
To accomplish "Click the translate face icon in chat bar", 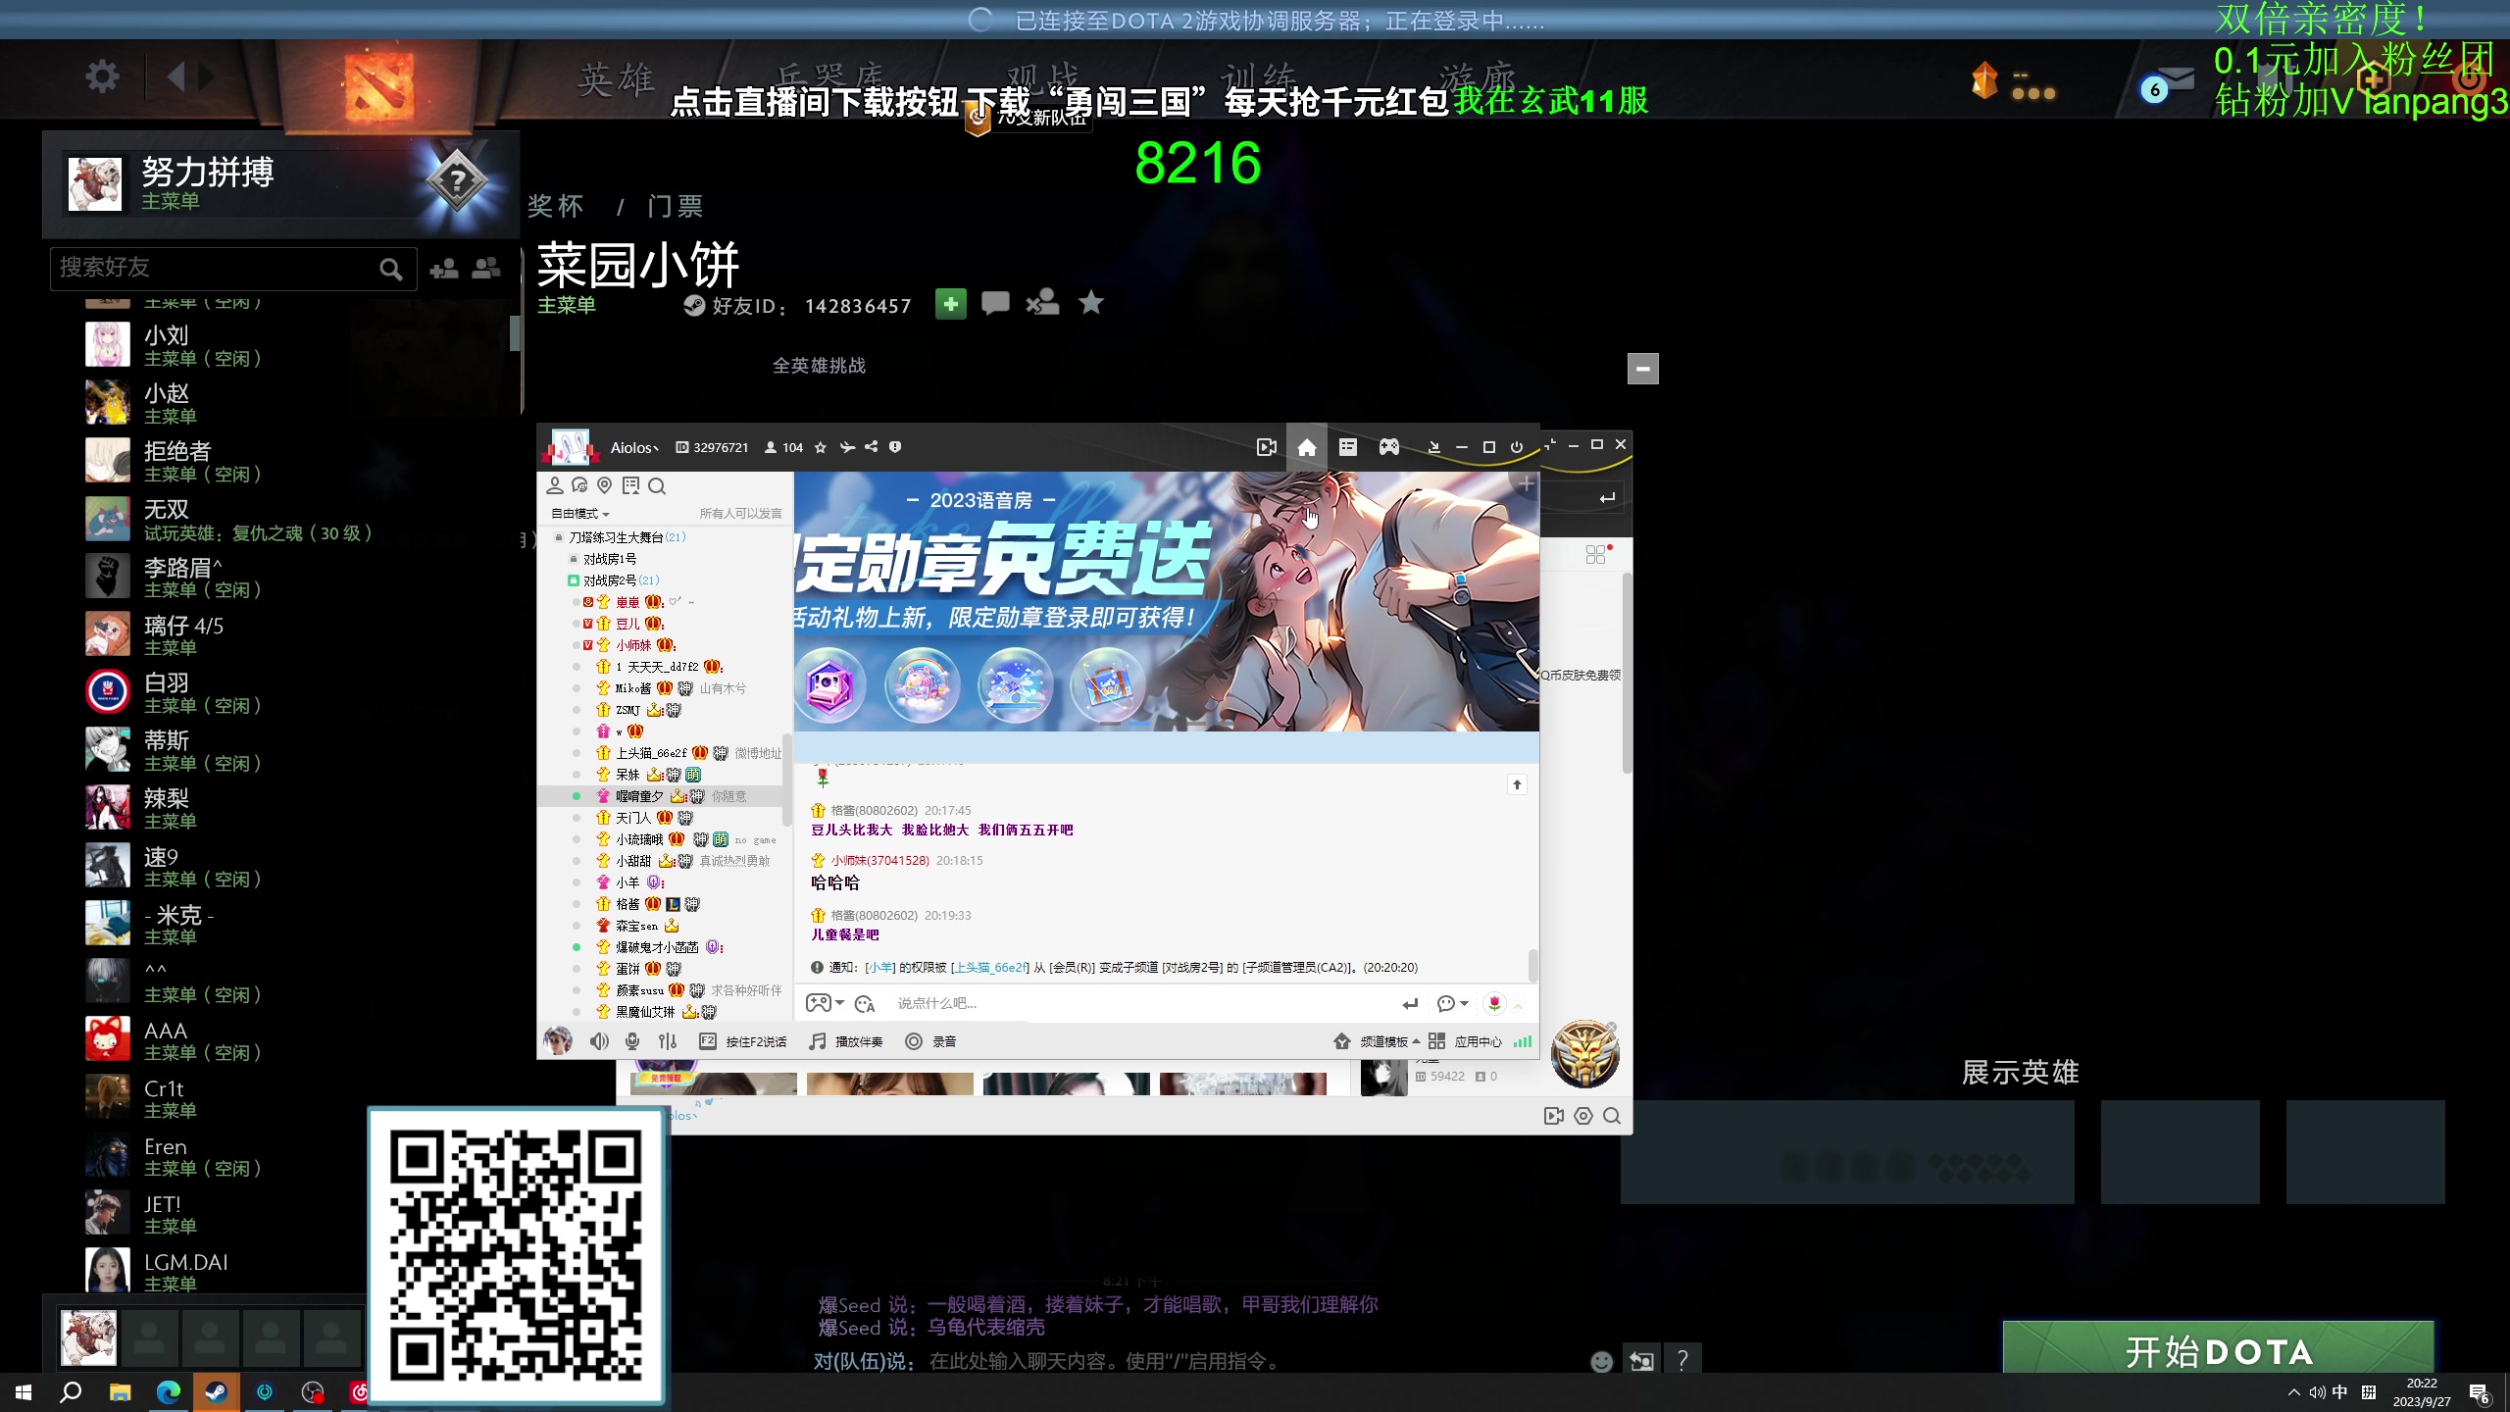I will coord(865,1003).
